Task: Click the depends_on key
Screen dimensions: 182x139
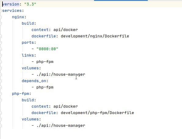Action: click(34, 81)
